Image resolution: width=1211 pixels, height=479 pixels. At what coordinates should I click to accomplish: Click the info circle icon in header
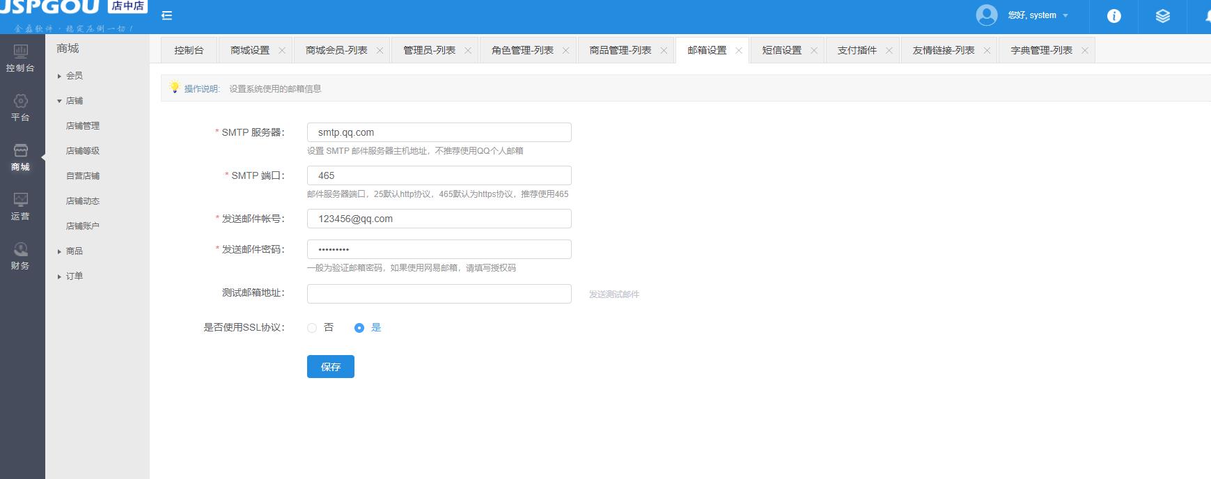[x=1114, y=16]
